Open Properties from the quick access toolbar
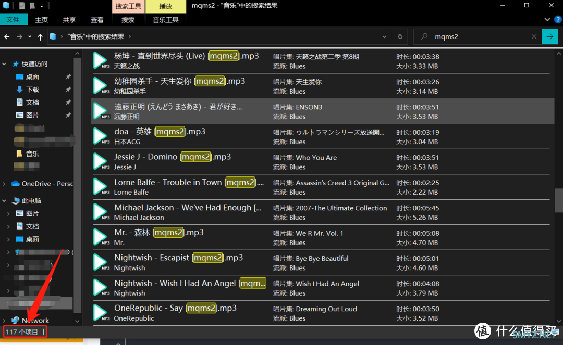The height and width of the screenshot is (345, 563). [22, 5]
